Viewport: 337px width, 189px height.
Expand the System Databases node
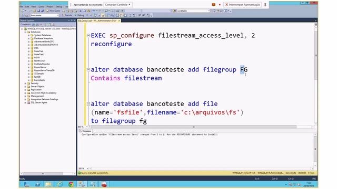pyautogui.click(x=28, y=35)
